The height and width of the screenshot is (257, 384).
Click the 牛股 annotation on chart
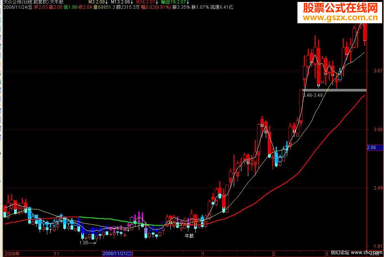pyautogui.click(x=189, y=236)
